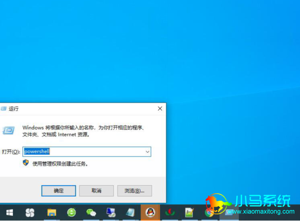Image resolution: width=300 pixels, height=221 pixels.
Task: Open the computer monitor taskbar icon
Action: (111, 212)
